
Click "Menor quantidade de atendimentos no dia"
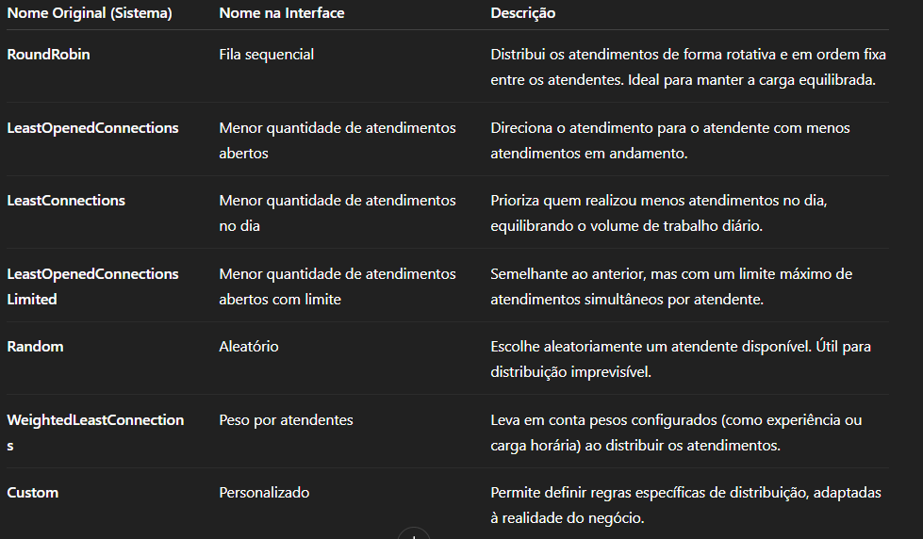[x=338, y=213]
